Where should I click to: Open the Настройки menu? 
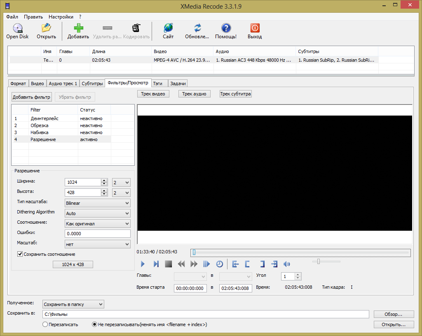(x=61, y=16)
